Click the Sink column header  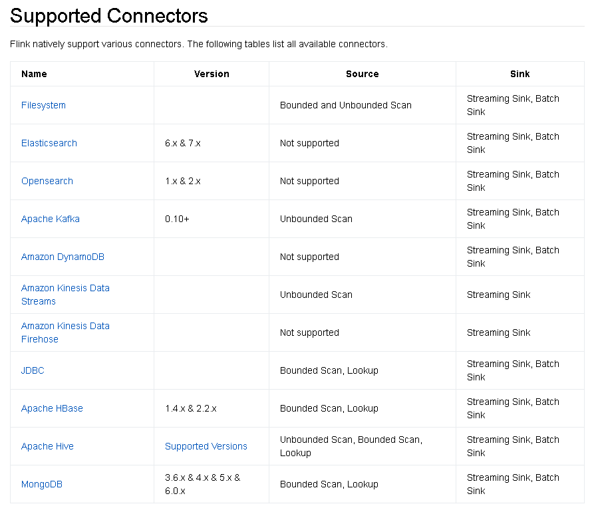[x=520, y=74]
